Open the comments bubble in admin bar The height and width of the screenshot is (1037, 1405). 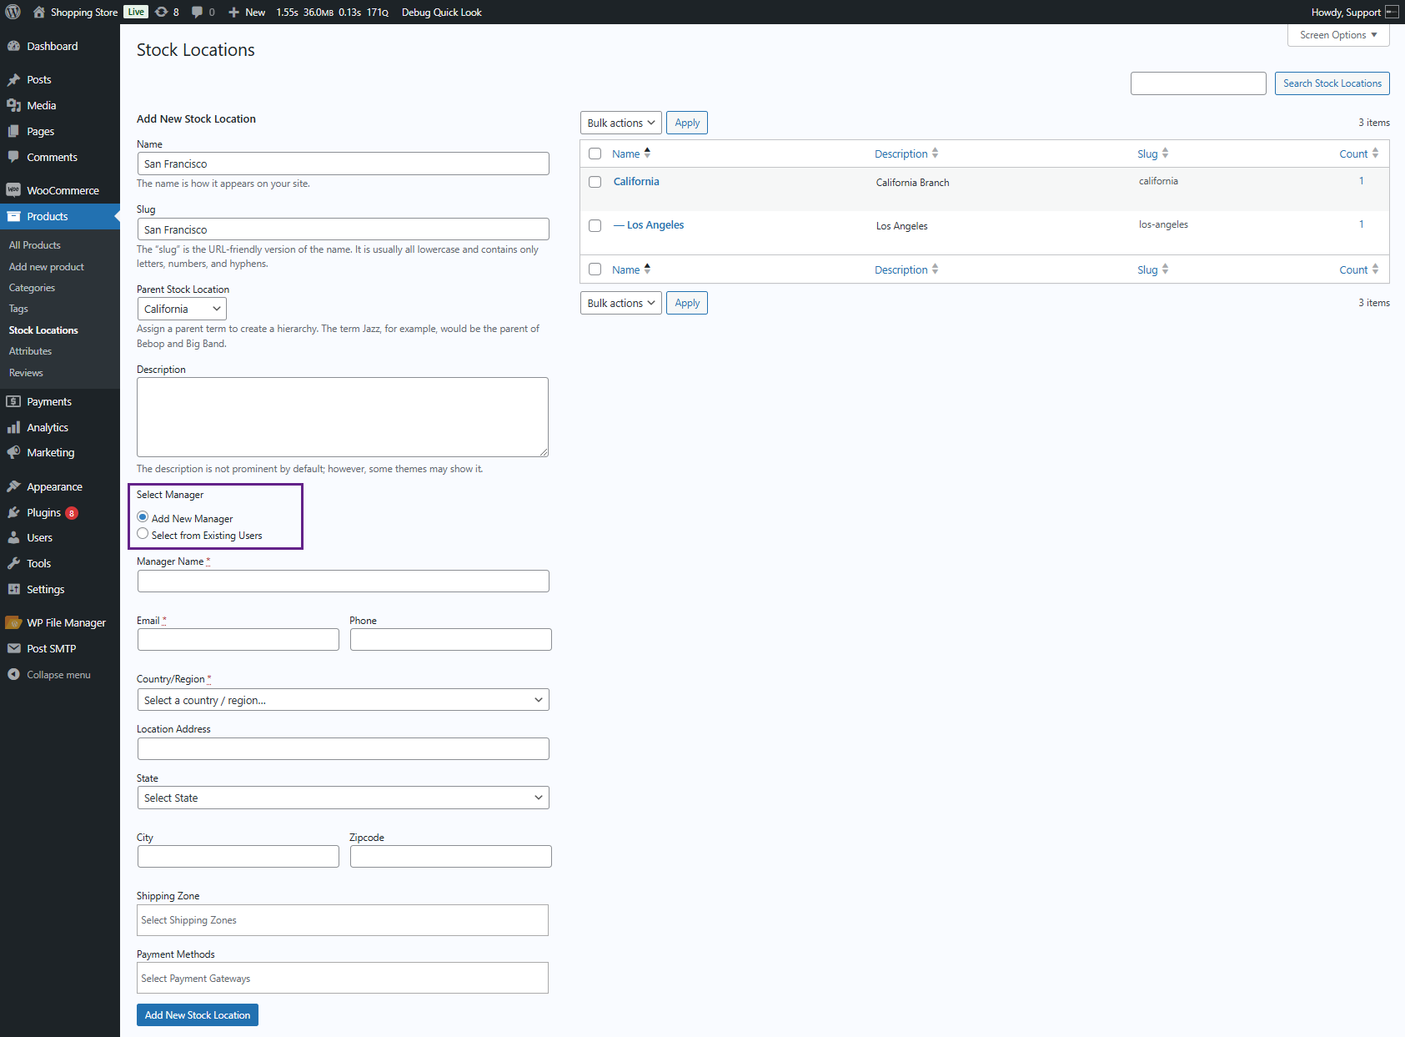coord(197,12)
